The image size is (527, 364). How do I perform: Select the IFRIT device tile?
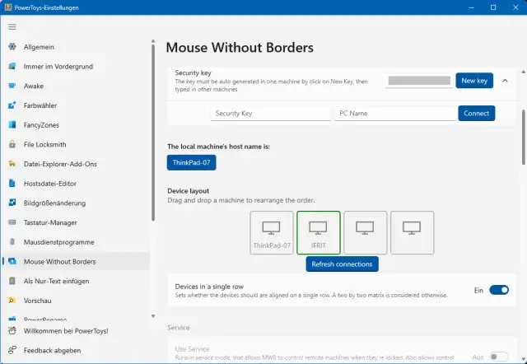[x=318, y=233]
